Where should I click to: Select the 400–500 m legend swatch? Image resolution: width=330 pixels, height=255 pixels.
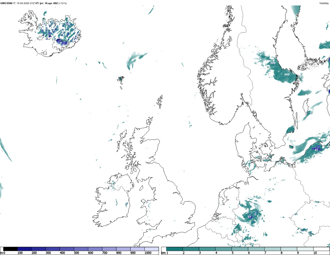pyautogui.click(x=67, y=249)
